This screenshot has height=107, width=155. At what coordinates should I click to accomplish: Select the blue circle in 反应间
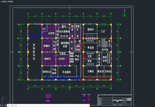(x=44, y=27)
